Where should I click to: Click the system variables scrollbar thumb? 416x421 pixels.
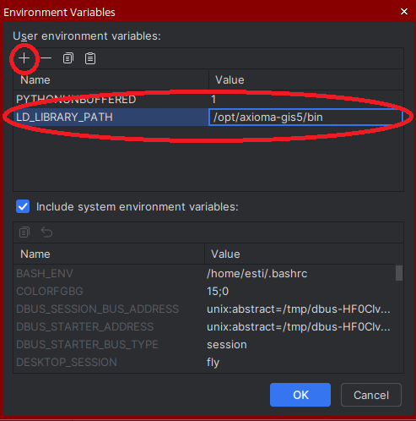pyautogui.click(x=399, y=273)
